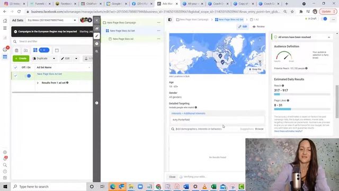Click the audience location map
Screen dimensions: 339x191
[217, 54]
